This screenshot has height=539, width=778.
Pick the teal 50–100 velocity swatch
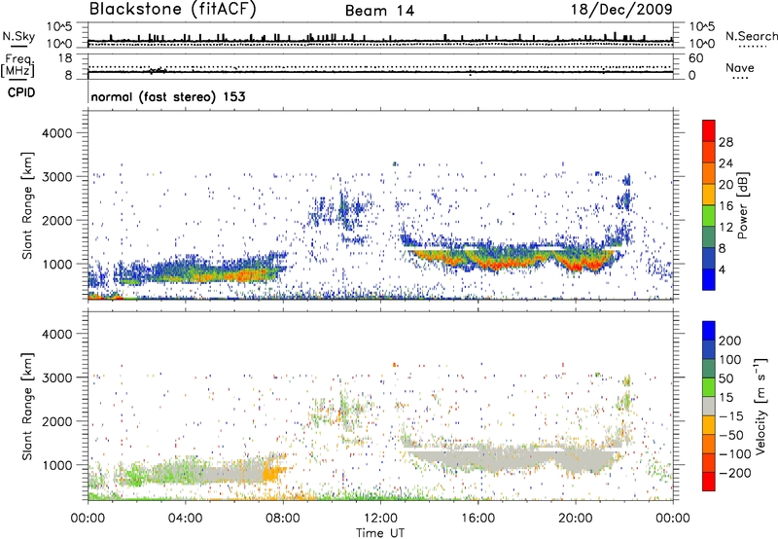click(x=709, y=369)
